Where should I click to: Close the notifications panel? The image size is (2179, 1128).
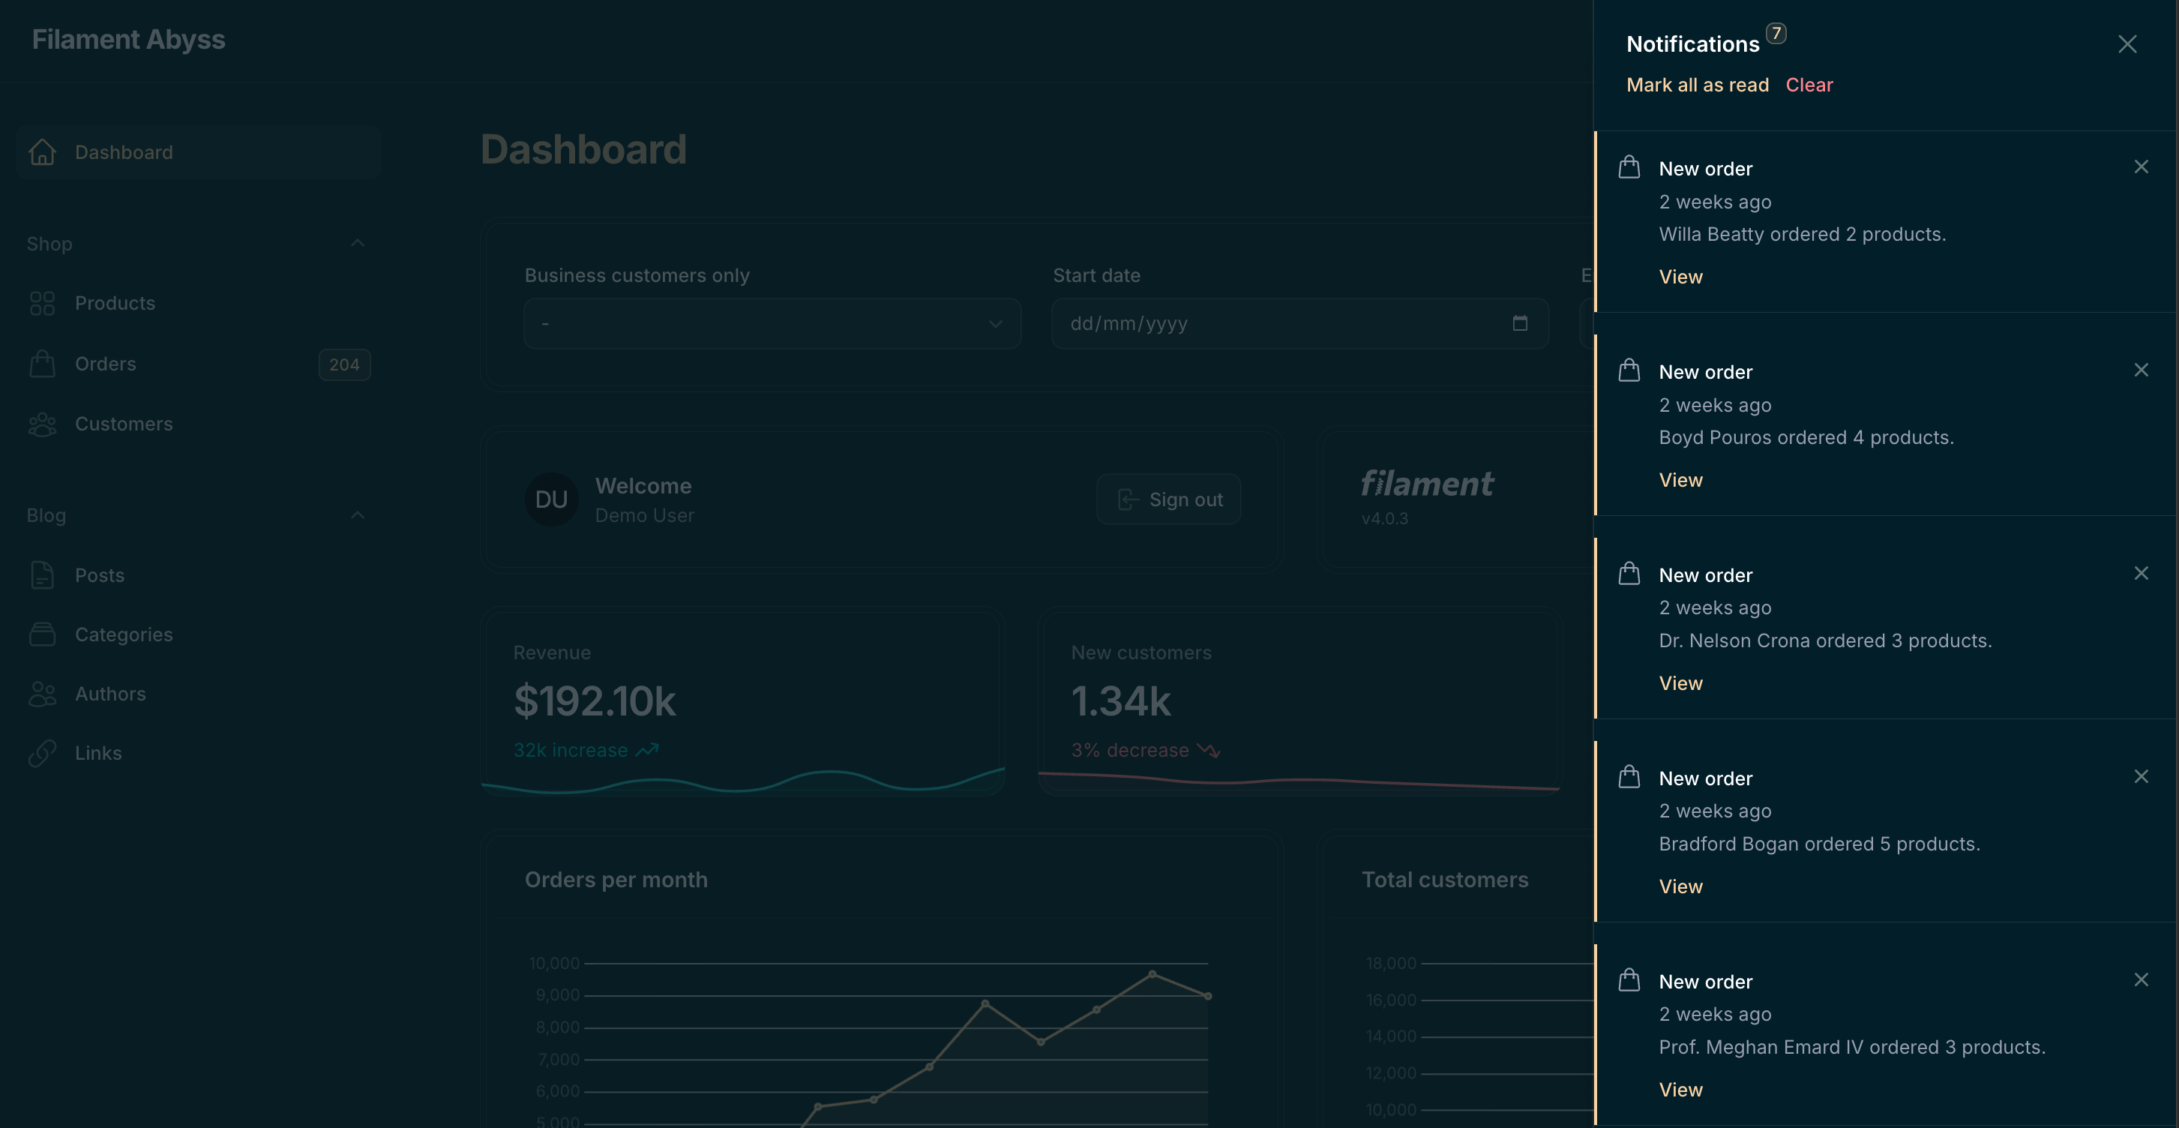pyautogui.click(x=2127, y=44)
